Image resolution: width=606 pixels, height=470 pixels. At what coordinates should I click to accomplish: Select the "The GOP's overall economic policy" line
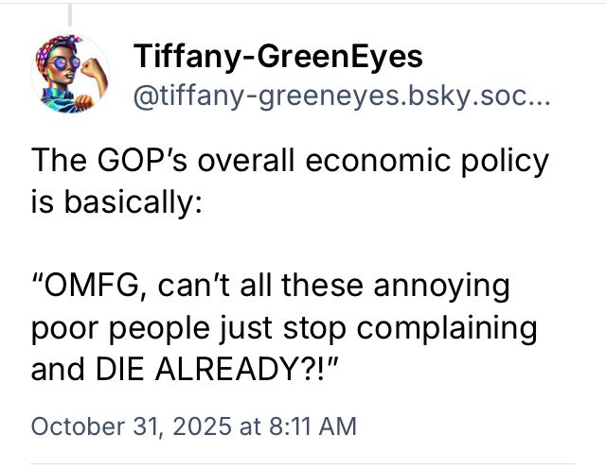click(x=290, y=162)
